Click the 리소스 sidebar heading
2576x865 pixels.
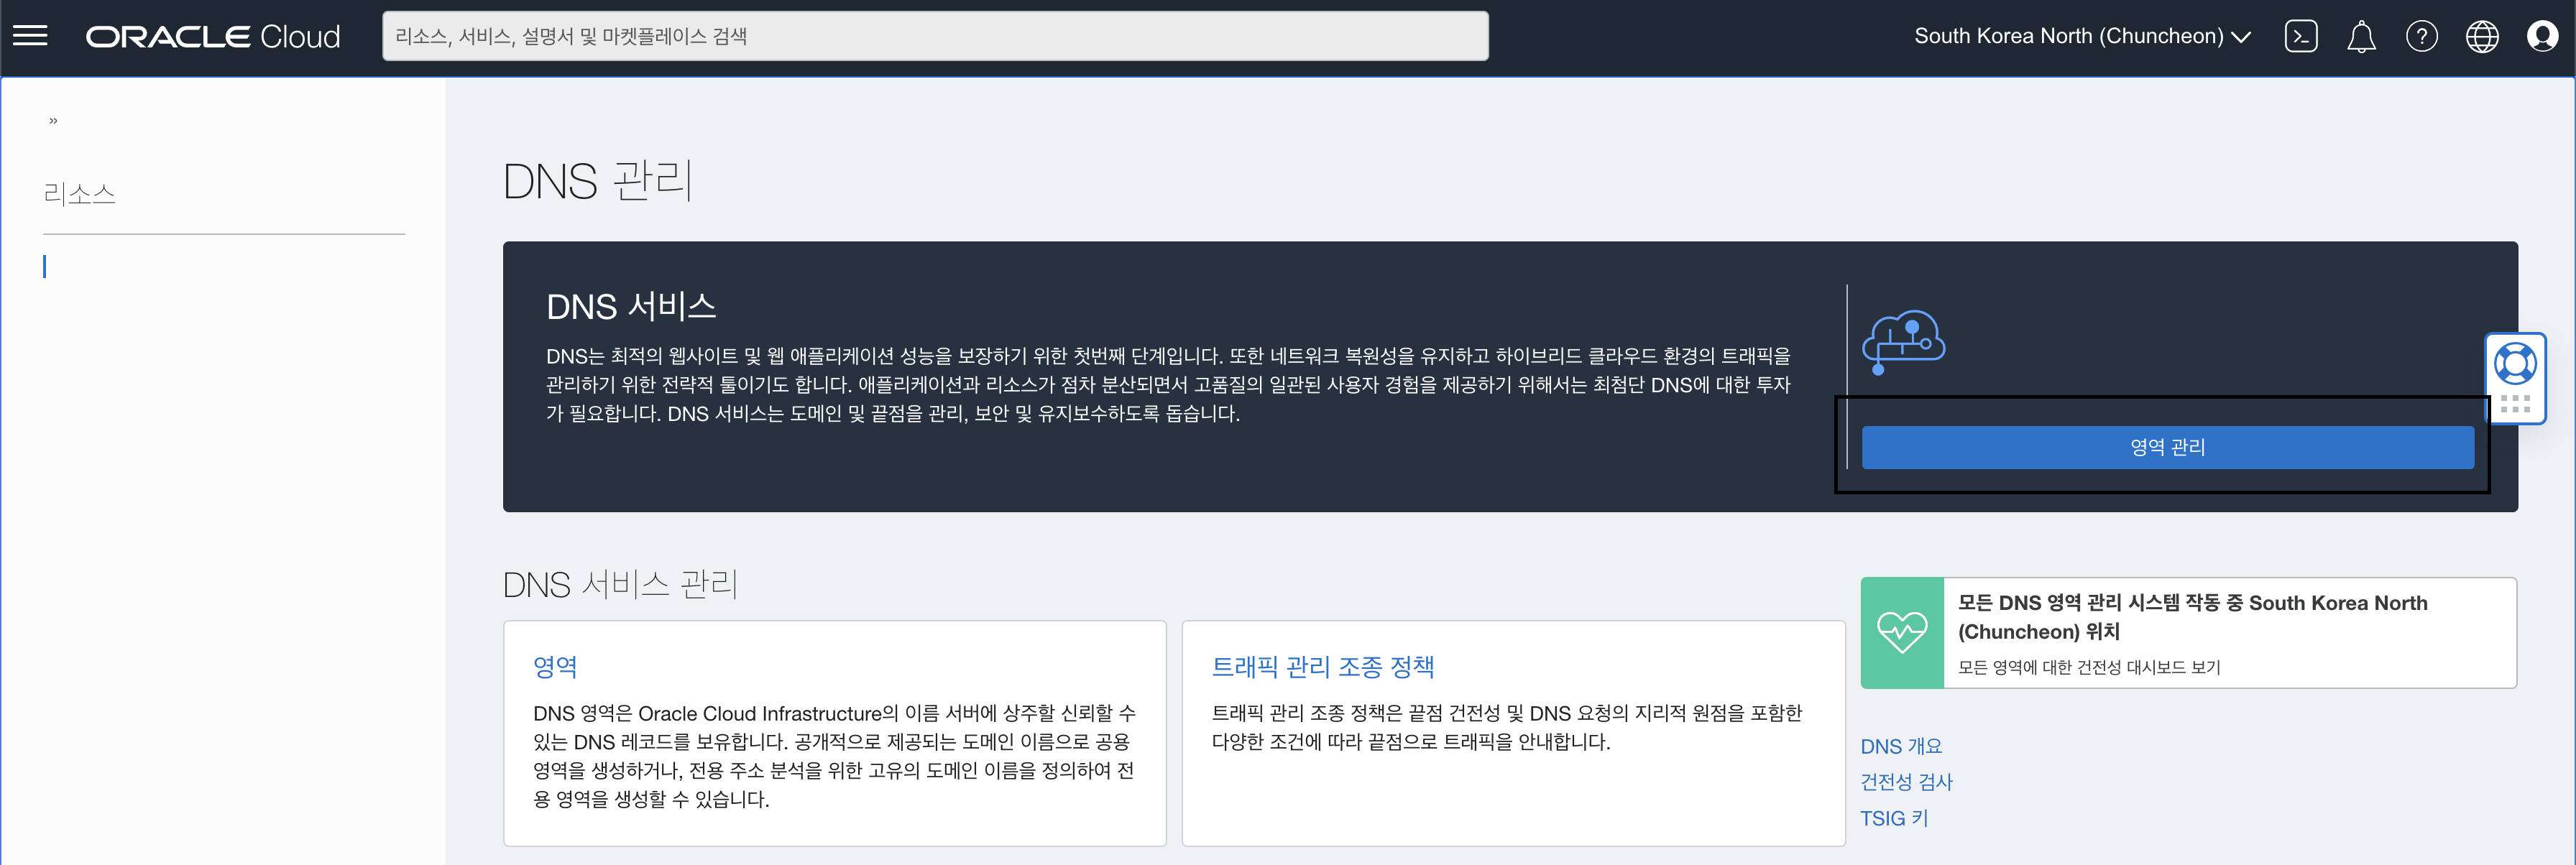tap(79, 193)
